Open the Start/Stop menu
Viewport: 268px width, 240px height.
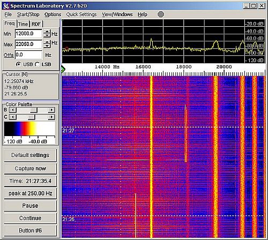point(28,14)
